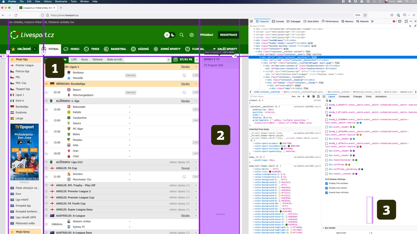The image size is (417, 234).
Task: Switch to the Console tab in DevTools
Action: pyautogui.click(x=278, y=21)
